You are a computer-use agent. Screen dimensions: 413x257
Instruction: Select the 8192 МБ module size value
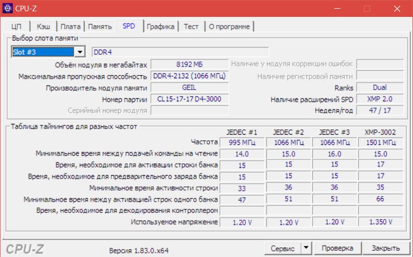190,65
